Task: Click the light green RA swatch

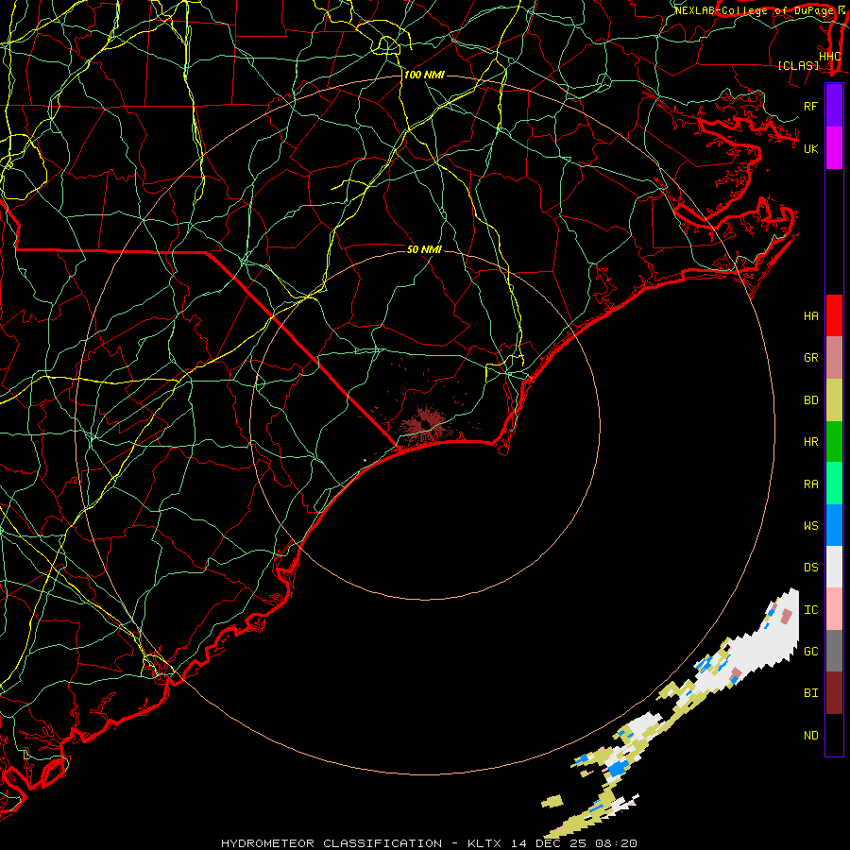Action: pos(834,484)
